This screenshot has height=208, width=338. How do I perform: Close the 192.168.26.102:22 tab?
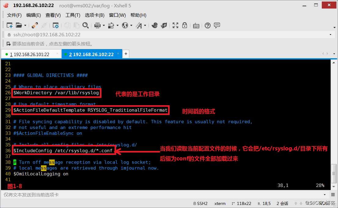coord(118,54)
